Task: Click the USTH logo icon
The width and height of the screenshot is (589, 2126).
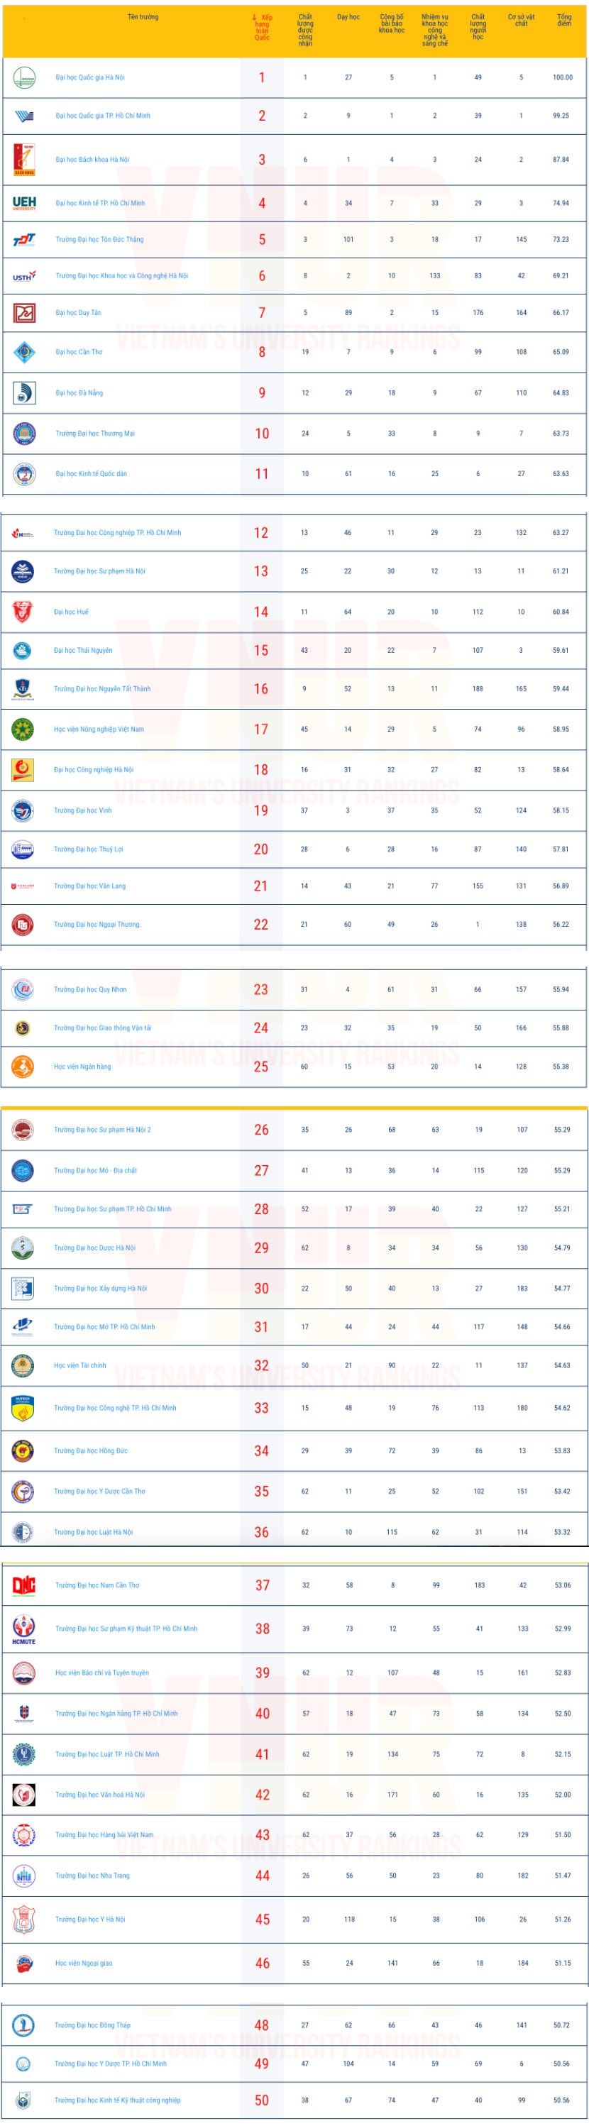Action: pyautogui.click(x=24, y=277)
